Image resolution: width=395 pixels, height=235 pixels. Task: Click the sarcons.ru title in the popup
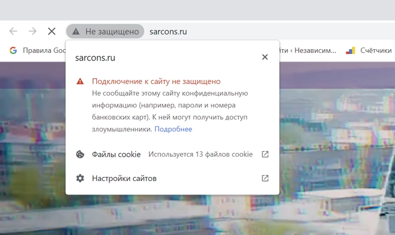(95, 58)
